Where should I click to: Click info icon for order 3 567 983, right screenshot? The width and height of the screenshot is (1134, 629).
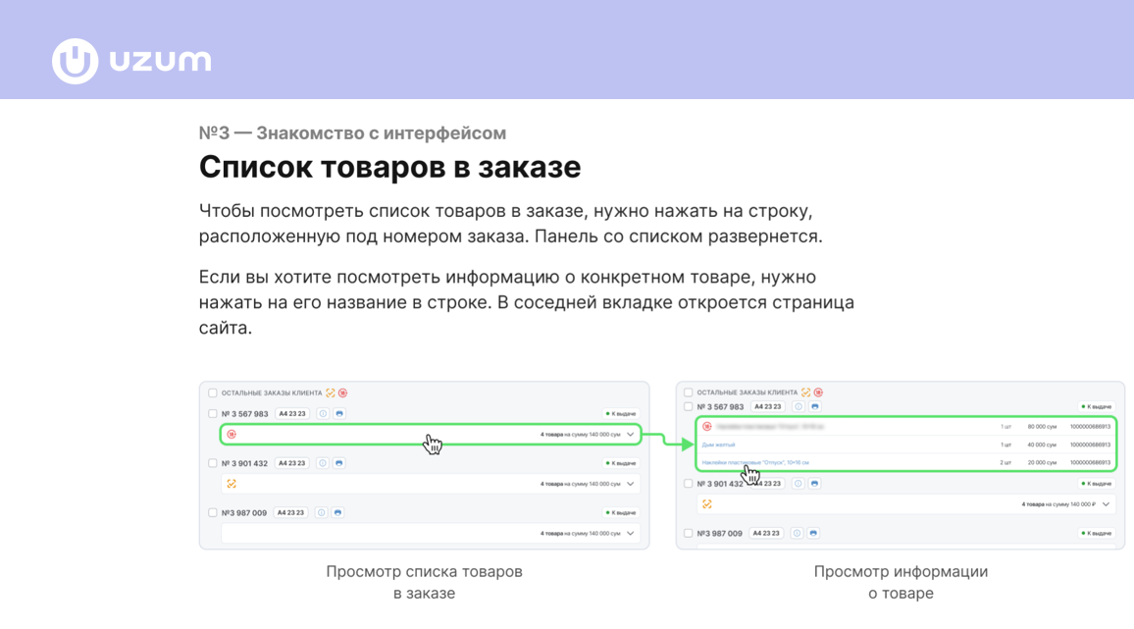[799, 407]
